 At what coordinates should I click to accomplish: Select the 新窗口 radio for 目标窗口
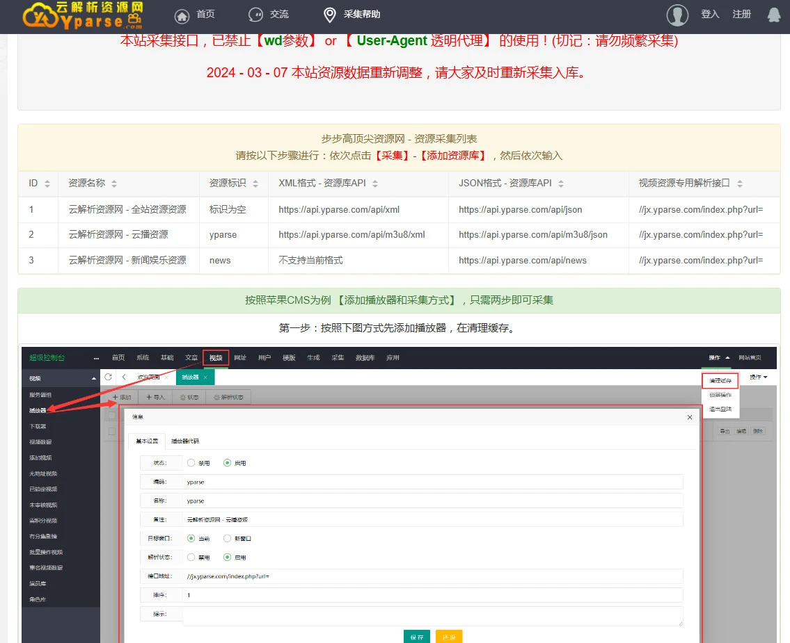228,537
